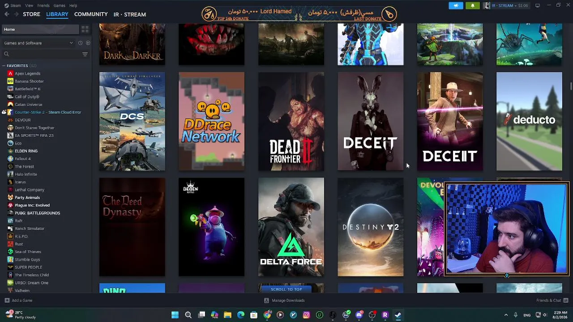Click the library grid scrollbar thumb
Viewport: 573px width, 322px height.
pyautogui.click(x=571, y=85)
